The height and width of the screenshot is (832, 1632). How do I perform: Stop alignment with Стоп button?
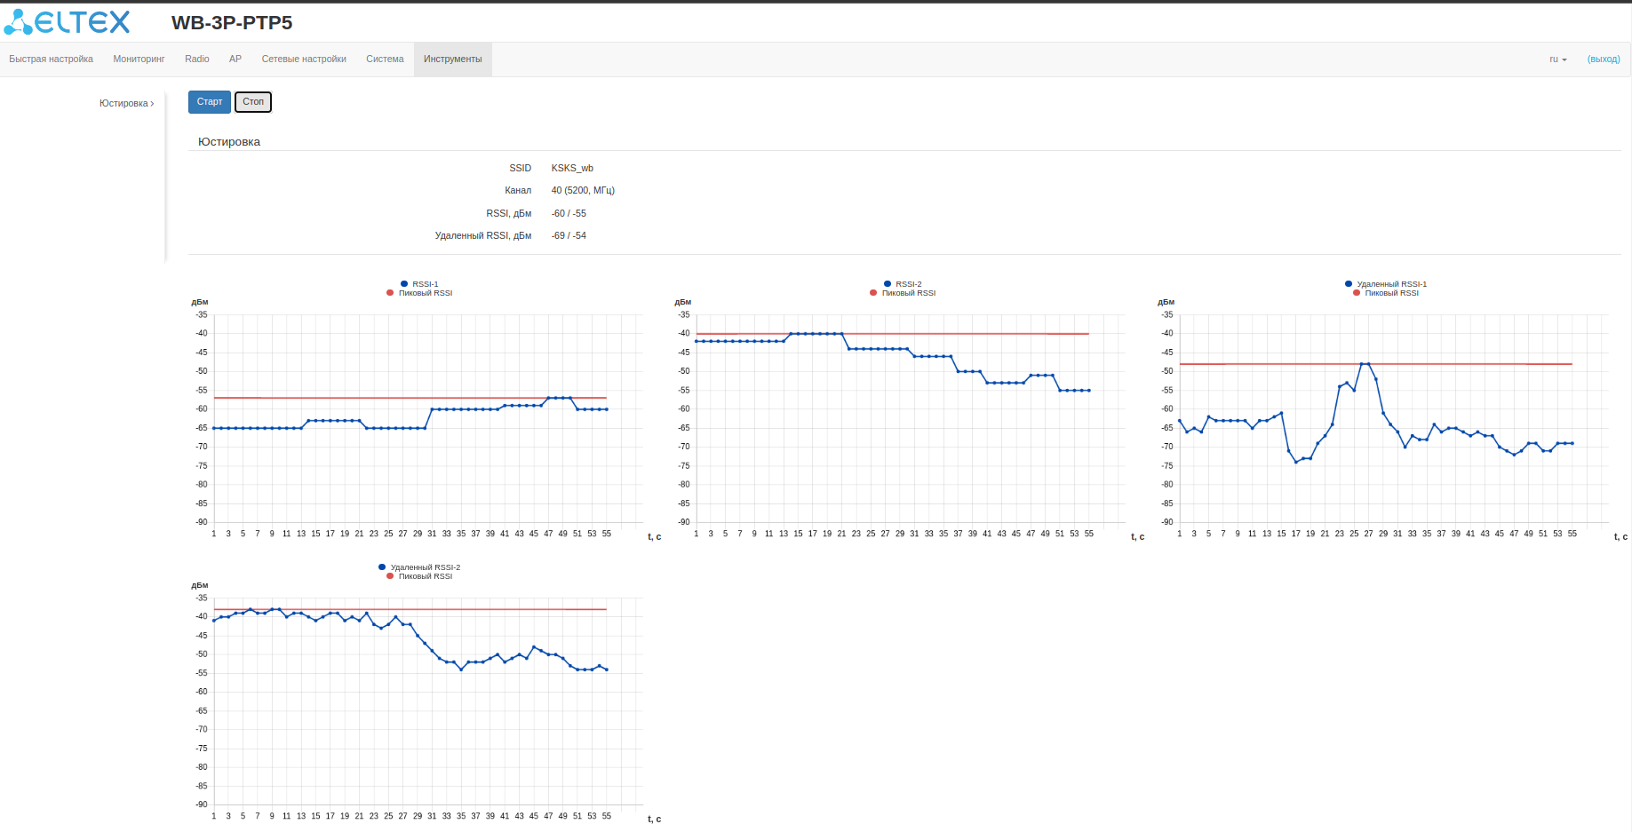tap(253, 102)
